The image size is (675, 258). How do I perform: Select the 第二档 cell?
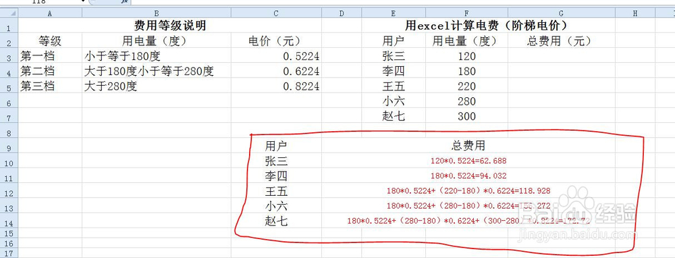[50, 71]
